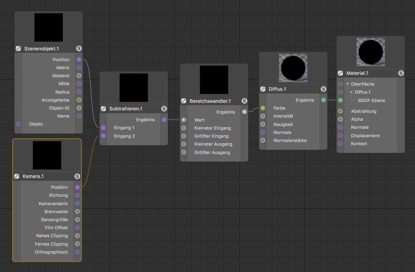
Task: Collapse the Oberfläche tree entry in Material.1
Action: [x=348, y=84]
